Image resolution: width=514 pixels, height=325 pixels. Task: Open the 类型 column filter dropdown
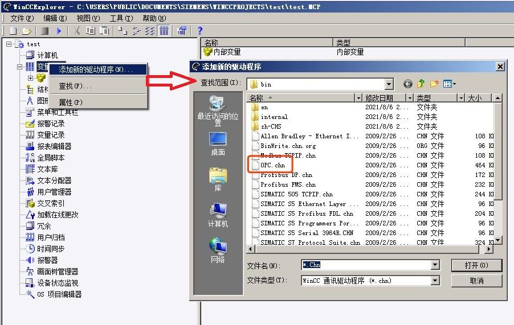[x=461, y=98]
